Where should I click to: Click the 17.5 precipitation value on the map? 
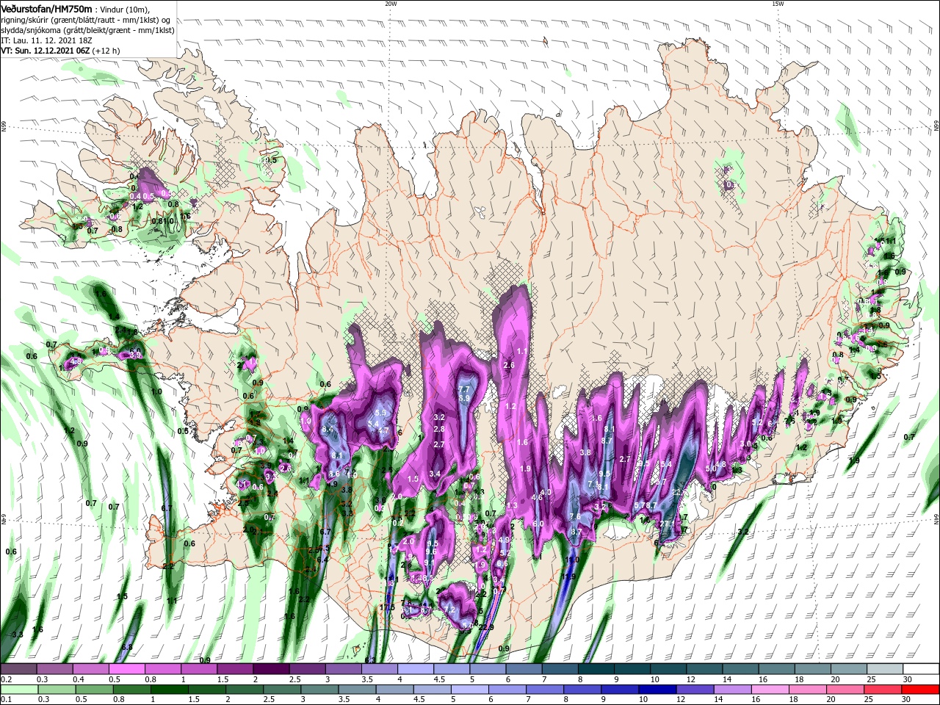388,607
